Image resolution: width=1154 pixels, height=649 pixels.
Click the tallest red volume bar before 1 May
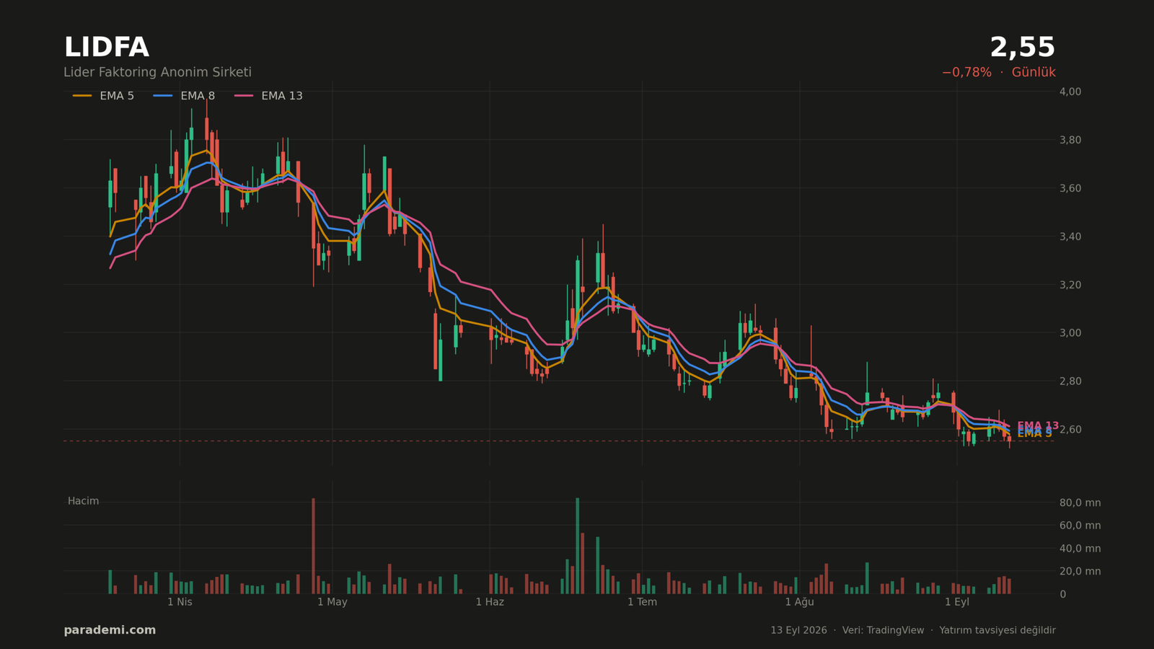(x=313, y=546)
